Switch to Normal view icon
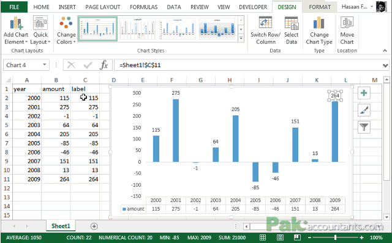Screen dimensions: 392x243 pos(263,238)
